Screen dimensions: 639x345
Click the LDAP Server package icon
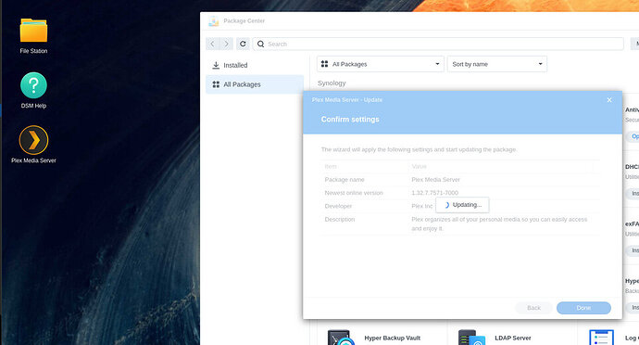(471, 338)
